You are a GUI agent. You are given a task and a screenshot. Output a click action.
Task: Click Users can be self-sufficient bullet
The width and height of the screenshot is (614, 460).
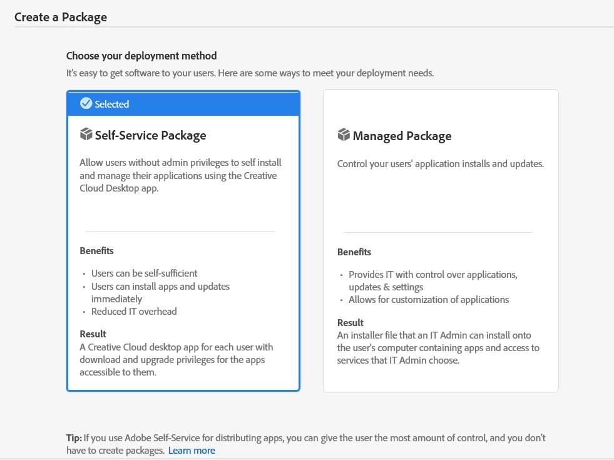coord(144,273)
